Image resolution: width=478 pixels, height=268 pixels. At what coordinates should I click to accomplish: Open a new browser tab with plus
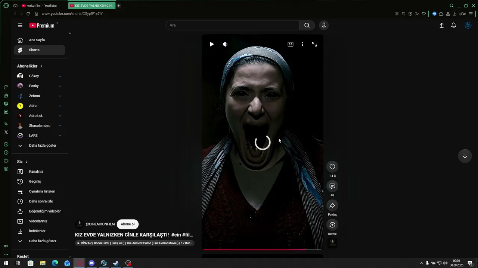point(119,6)
